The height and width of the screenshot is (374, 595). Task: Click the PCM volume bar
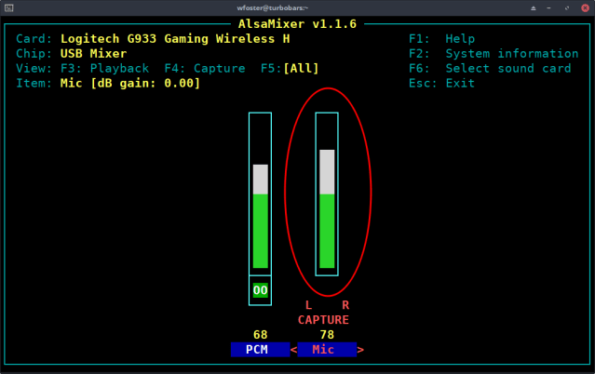click(x=261, y=214)
